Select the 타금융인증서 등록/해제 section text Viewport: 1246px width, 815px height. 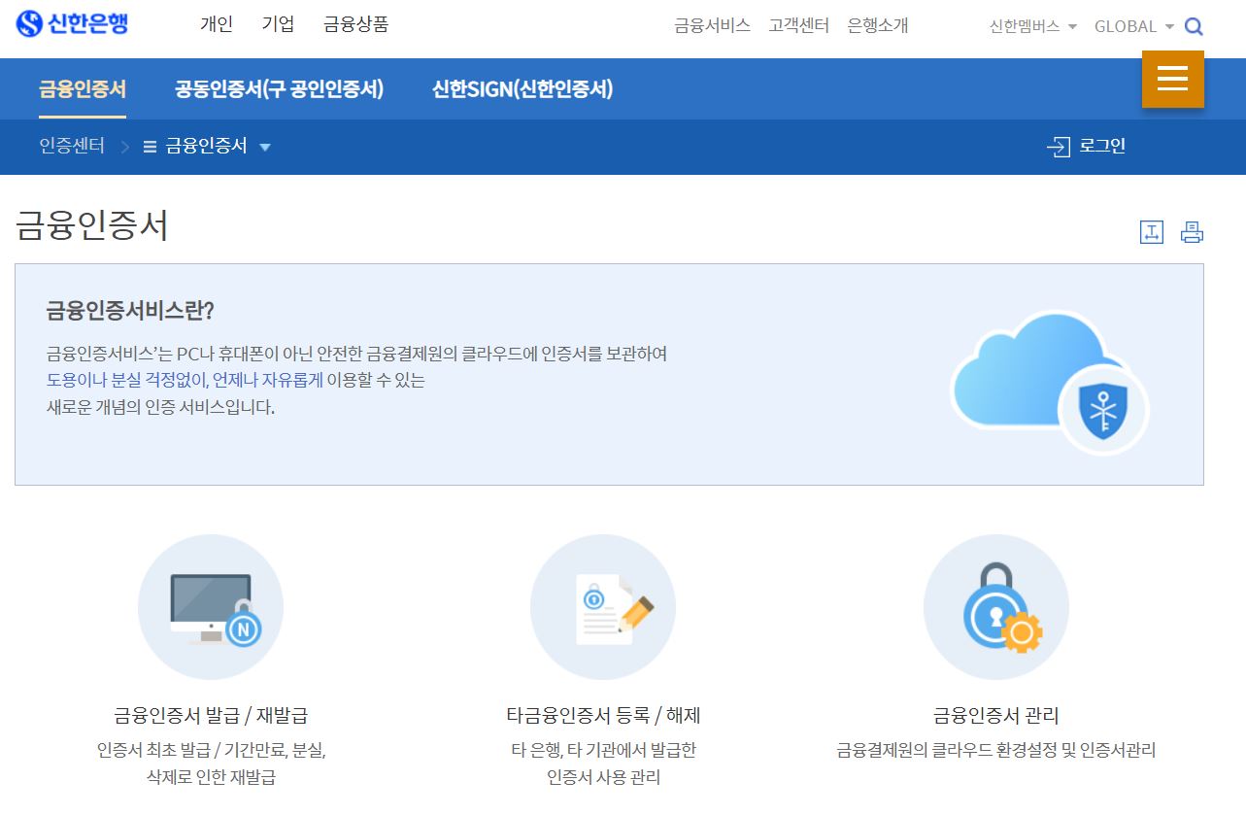[603, 714]
